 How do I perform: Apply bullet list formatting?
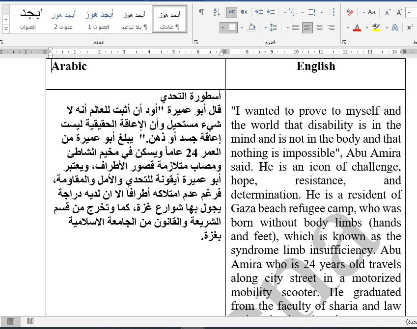click(331, 12)
